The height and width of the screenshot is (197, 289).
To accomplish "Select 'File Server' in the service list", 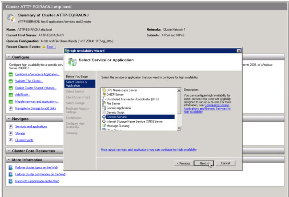I will tap(113, 104).
